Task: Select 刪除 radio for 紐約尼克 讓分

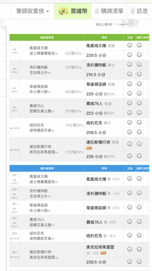Action: 139,122
